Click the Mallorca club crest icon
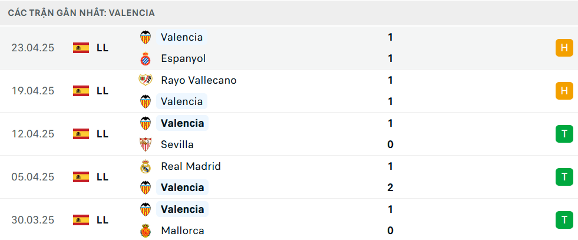The height and width of the screenshot is (240, 578). click(146, 231)
